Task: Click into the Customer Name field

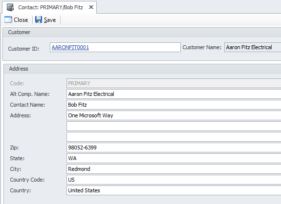Action: pos(253,47)
